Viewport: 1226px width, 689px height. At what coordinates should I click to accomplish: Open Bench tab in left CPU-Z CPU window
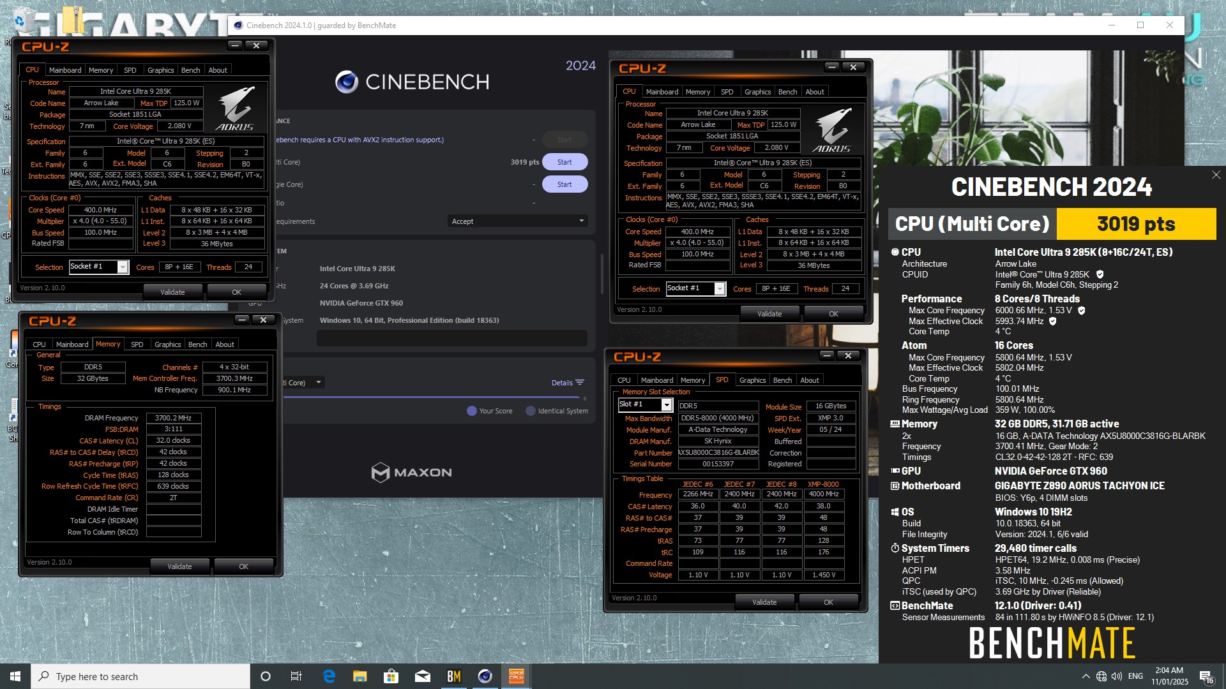(x=190, y=70)
